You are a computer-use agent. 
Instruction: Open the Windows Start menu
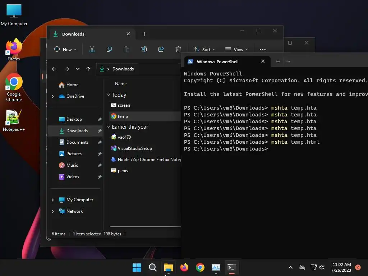[137, 267]
